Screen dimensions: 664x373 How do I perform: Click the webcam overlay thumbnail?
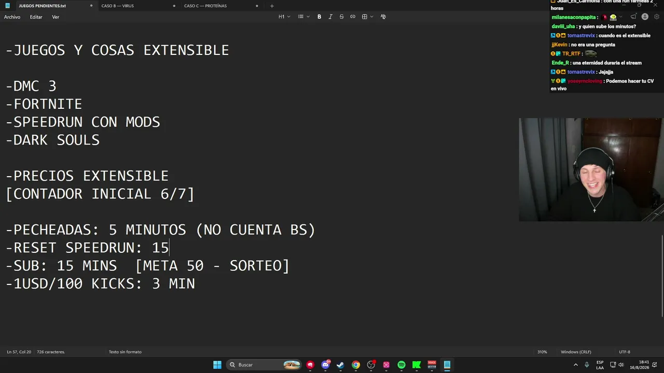click(590, 169)
